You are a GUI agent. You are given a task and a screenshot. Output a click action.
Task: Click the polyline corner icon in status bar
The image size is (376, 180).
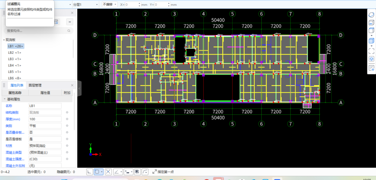(145, 172)
